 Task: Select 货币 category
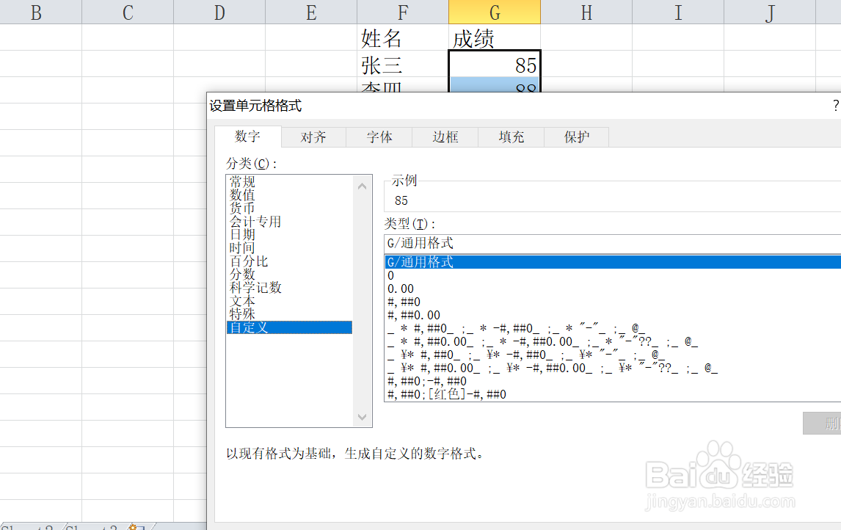coord(242,208)
